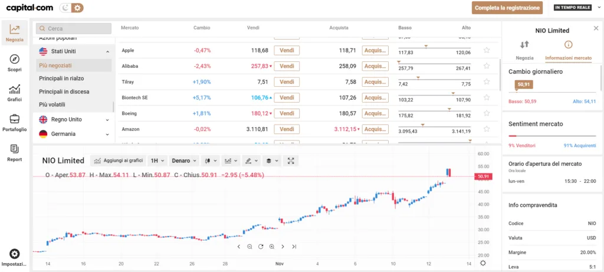The width and height of the screenshot is (604, 272).
Task: Open chart axis settings gear
Action: (483, 263)
